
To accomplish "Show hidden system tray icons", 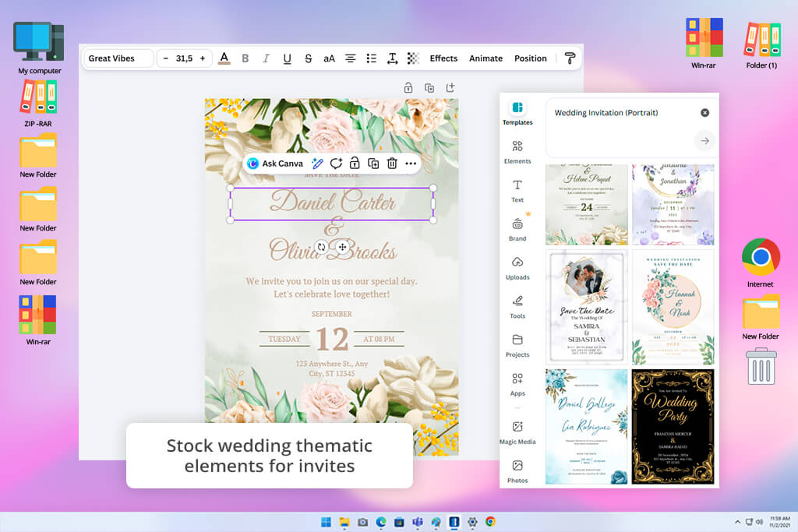I will click(737, 522).
